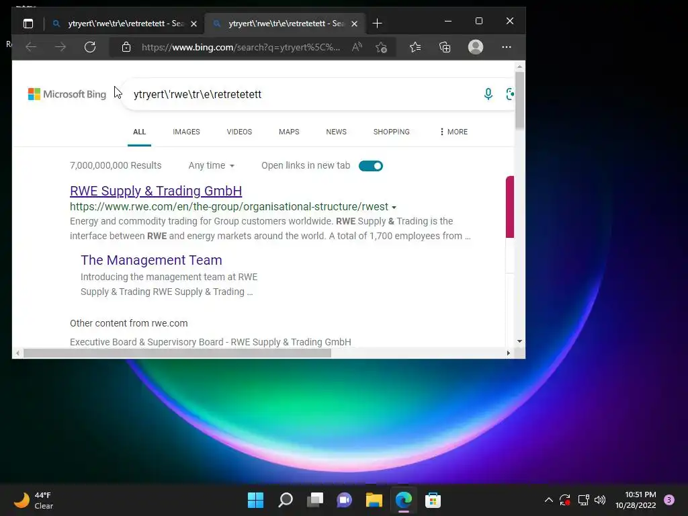The height and width of the screenshot is (516, 688).
Task: Click Microsoft Edge taskbar icon
Action: (x=404, y=500)
